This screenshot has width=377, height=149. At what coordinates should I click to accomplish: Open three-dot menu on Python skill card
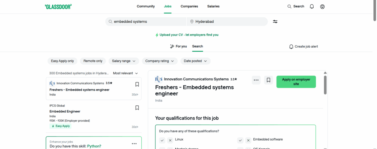tap(134, 144)
